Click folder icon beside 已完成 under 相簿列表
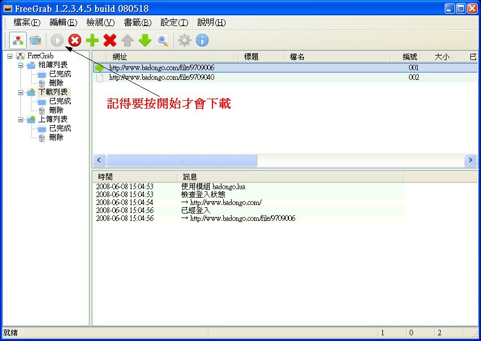Screen dimensions: 481x341 click(42, 74)
